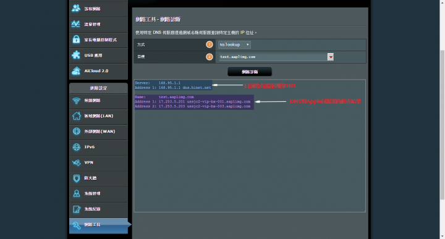445x239 pixels.
Task: Open Firewall (防火牆) shield icon
Action: (77, 178)
